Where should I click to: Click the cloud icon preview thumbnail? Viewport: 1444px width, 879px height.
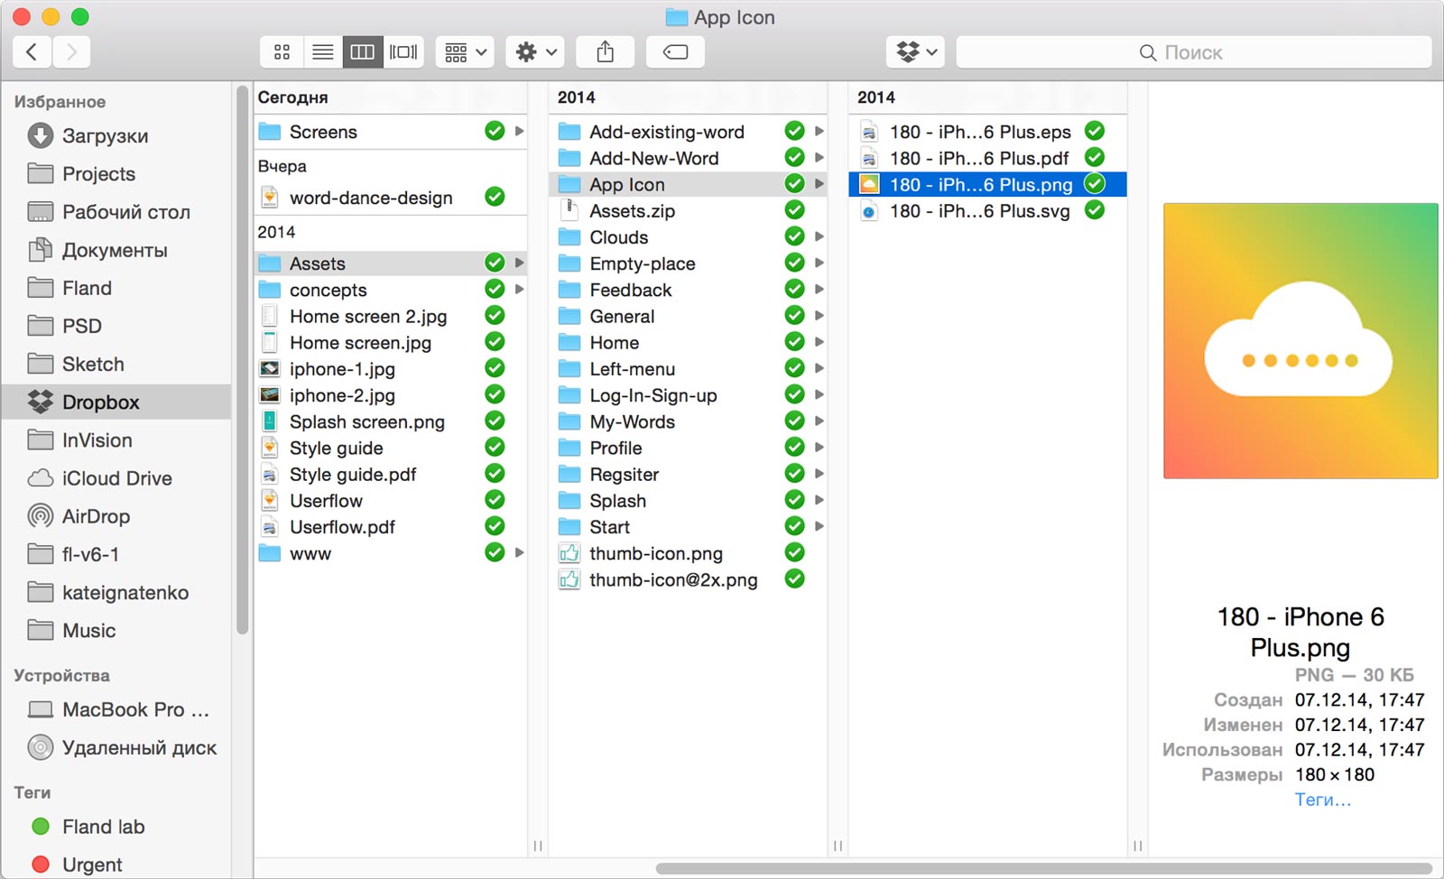point(1300,341)
